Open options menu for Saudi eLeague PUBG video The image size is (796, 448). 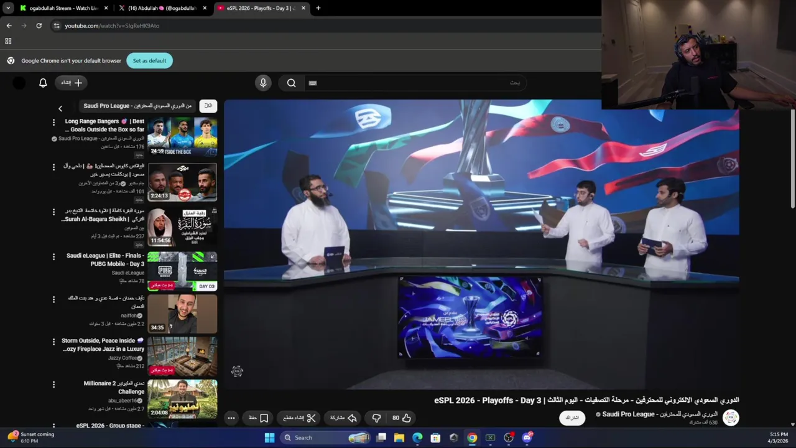coord(53,256)
